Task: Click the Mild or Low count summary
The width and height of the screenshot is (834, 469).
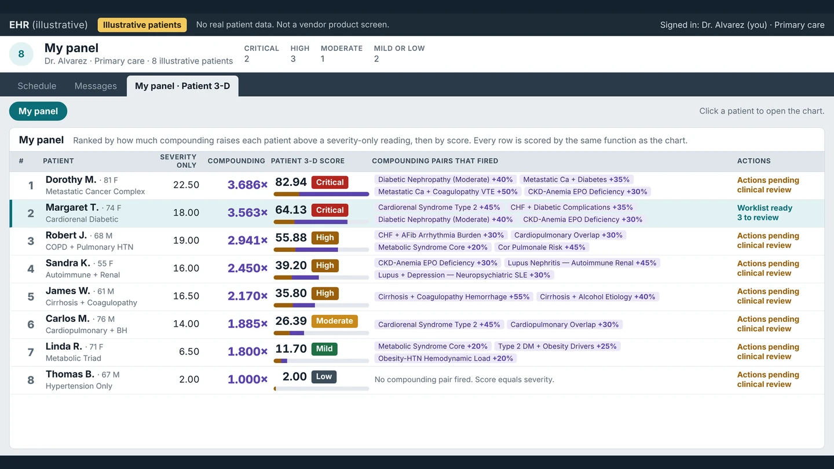Action: click(399, 53)
